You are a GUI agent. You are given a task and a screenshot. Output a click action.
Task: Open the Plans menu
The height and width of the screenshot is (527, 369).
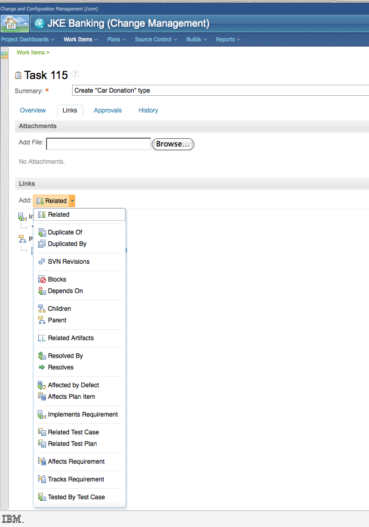tap(117, 39)
